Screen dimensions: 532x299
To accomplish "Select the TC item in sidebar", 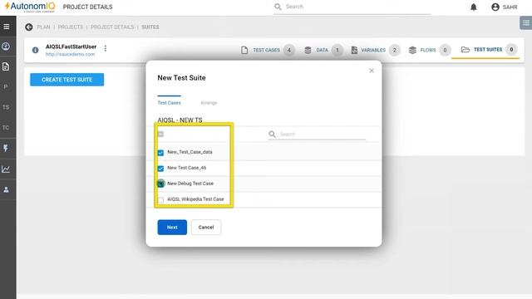I will [6, 128].
